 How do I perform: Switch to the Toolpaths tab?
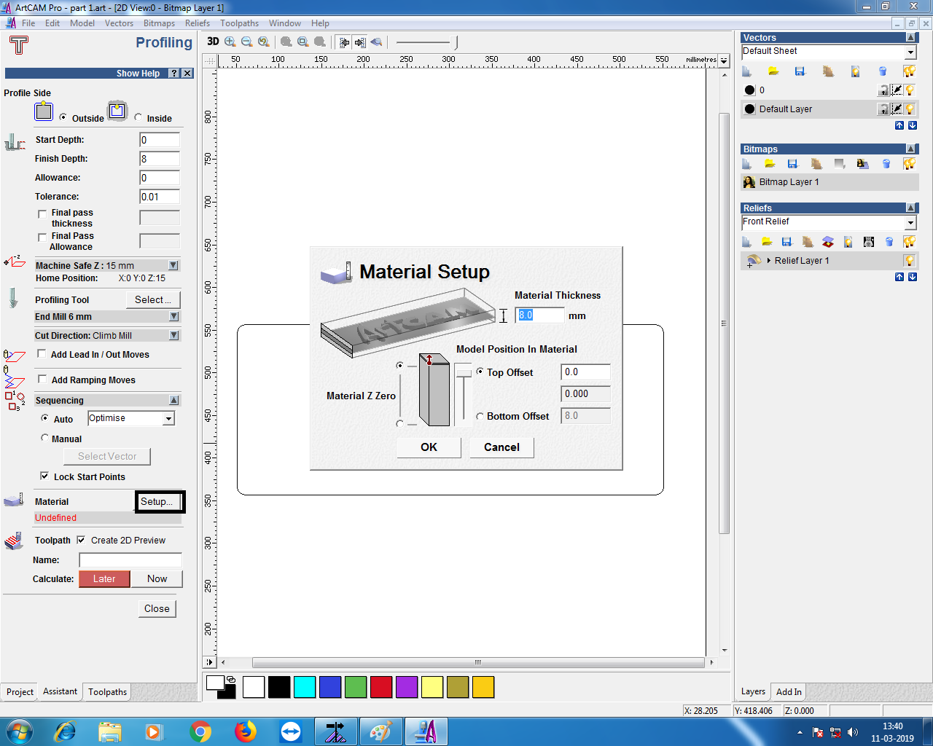(x=107, y=692)
